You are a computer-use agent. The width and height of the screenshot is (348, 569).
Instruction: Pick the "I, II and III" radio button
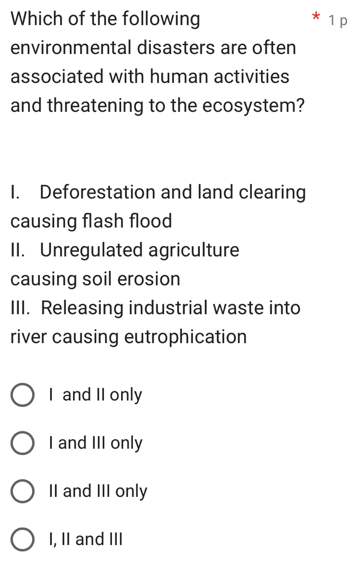[23, 540]
